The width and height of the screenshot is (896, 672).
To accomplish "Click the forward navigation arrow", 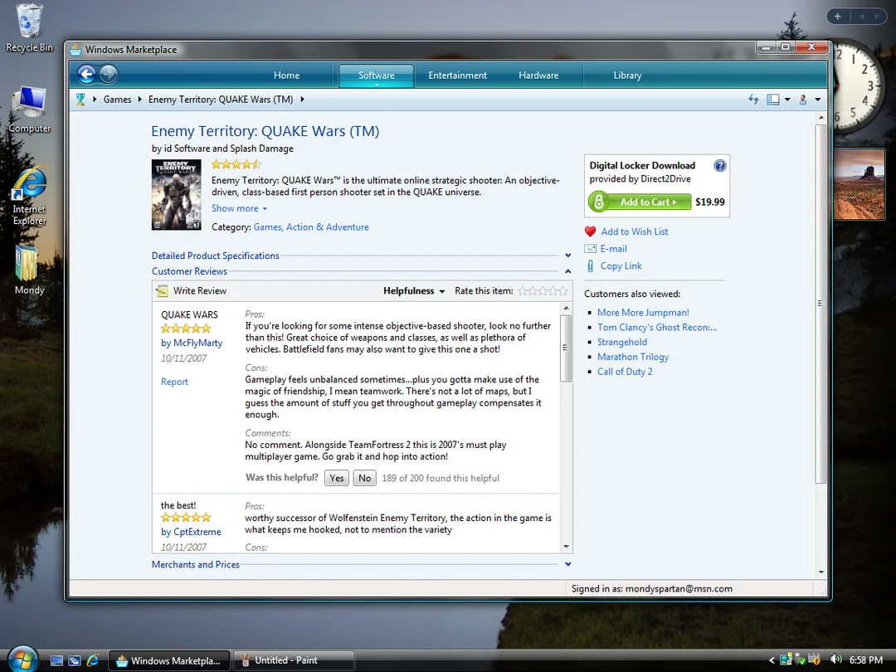I will [x=109, y=75].
